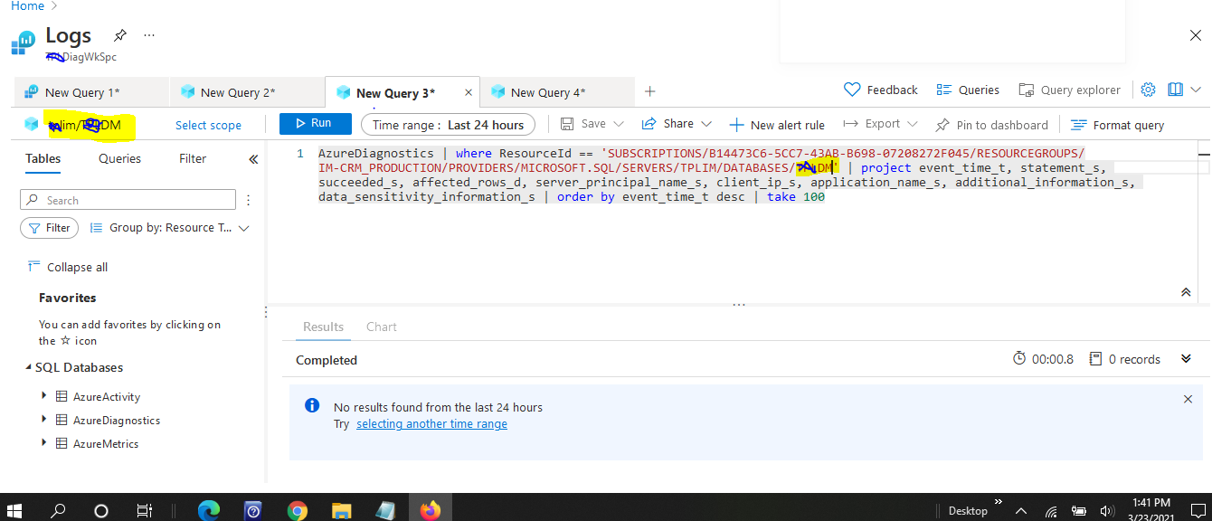This screenshot has width=1212, height=521.
Task: Click Select scope link
Action: [x=208, y=125]
